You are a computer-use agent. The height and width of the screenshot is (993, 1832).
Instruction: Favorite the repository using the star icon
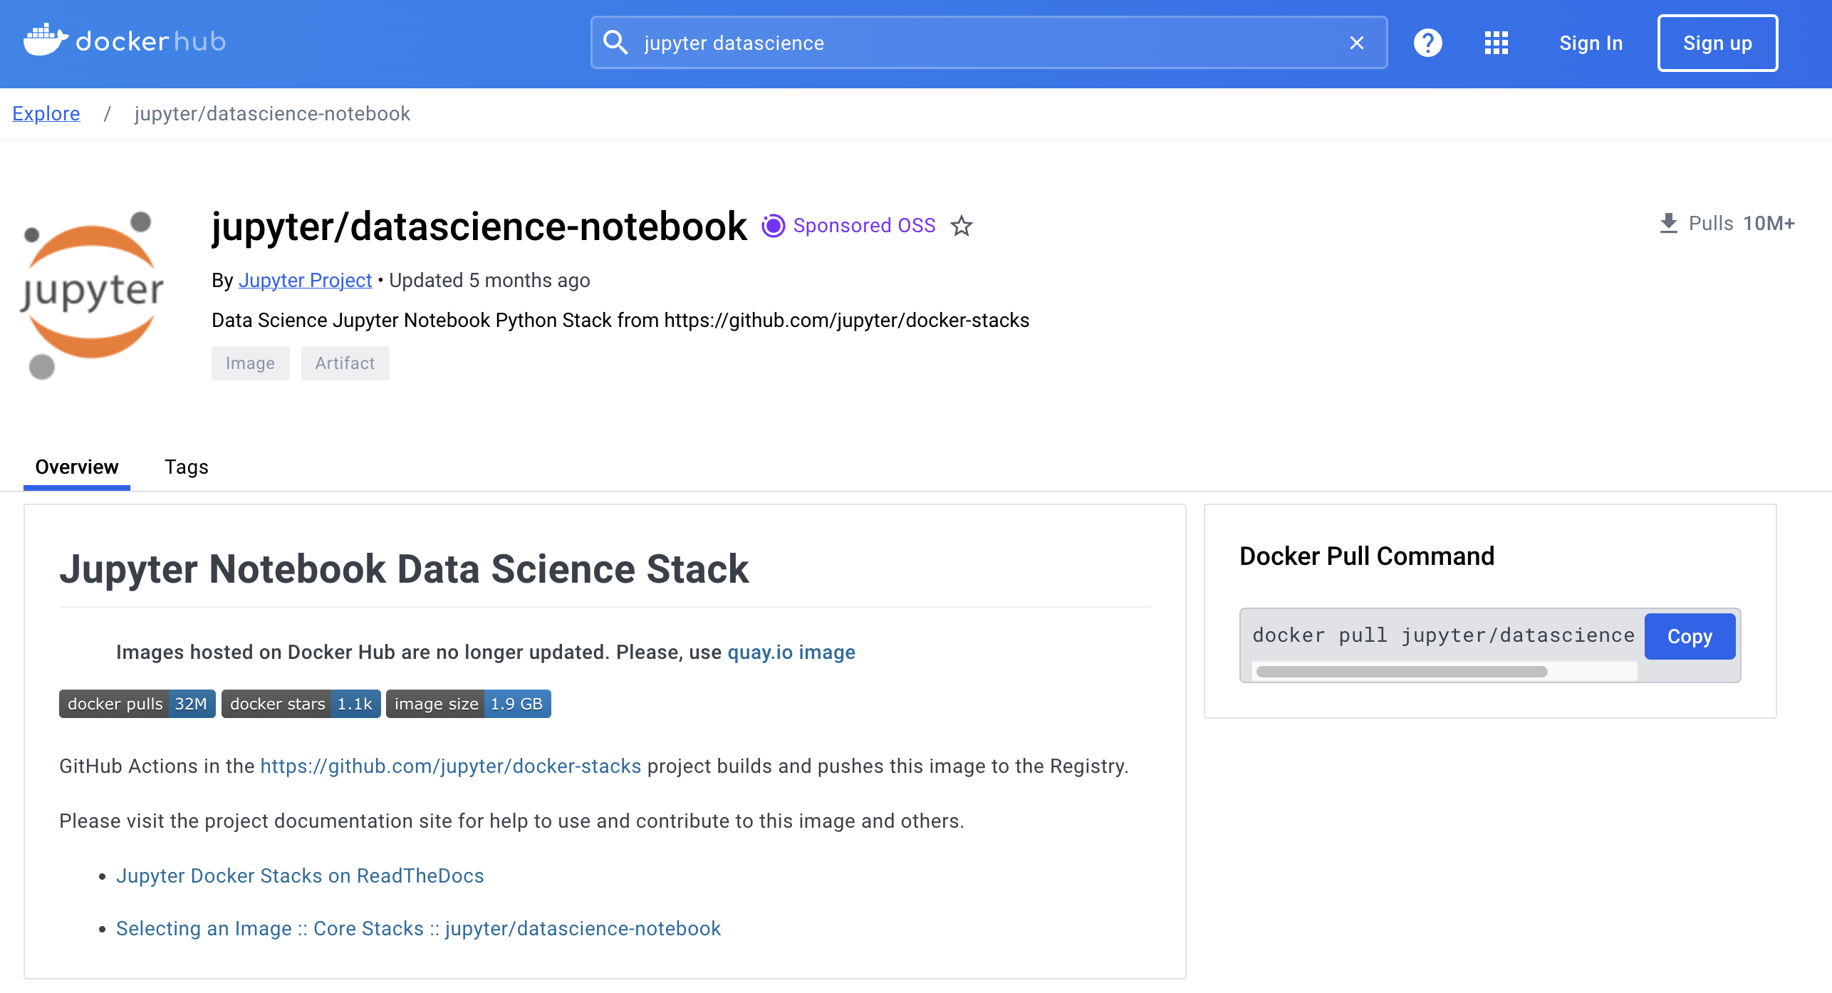(962, 227)
